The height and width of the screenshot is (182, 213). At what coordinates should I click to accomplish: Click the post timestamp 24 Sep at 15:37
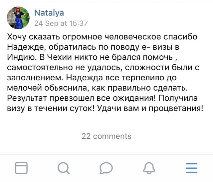pyautogui.click(x=61, y=23)
